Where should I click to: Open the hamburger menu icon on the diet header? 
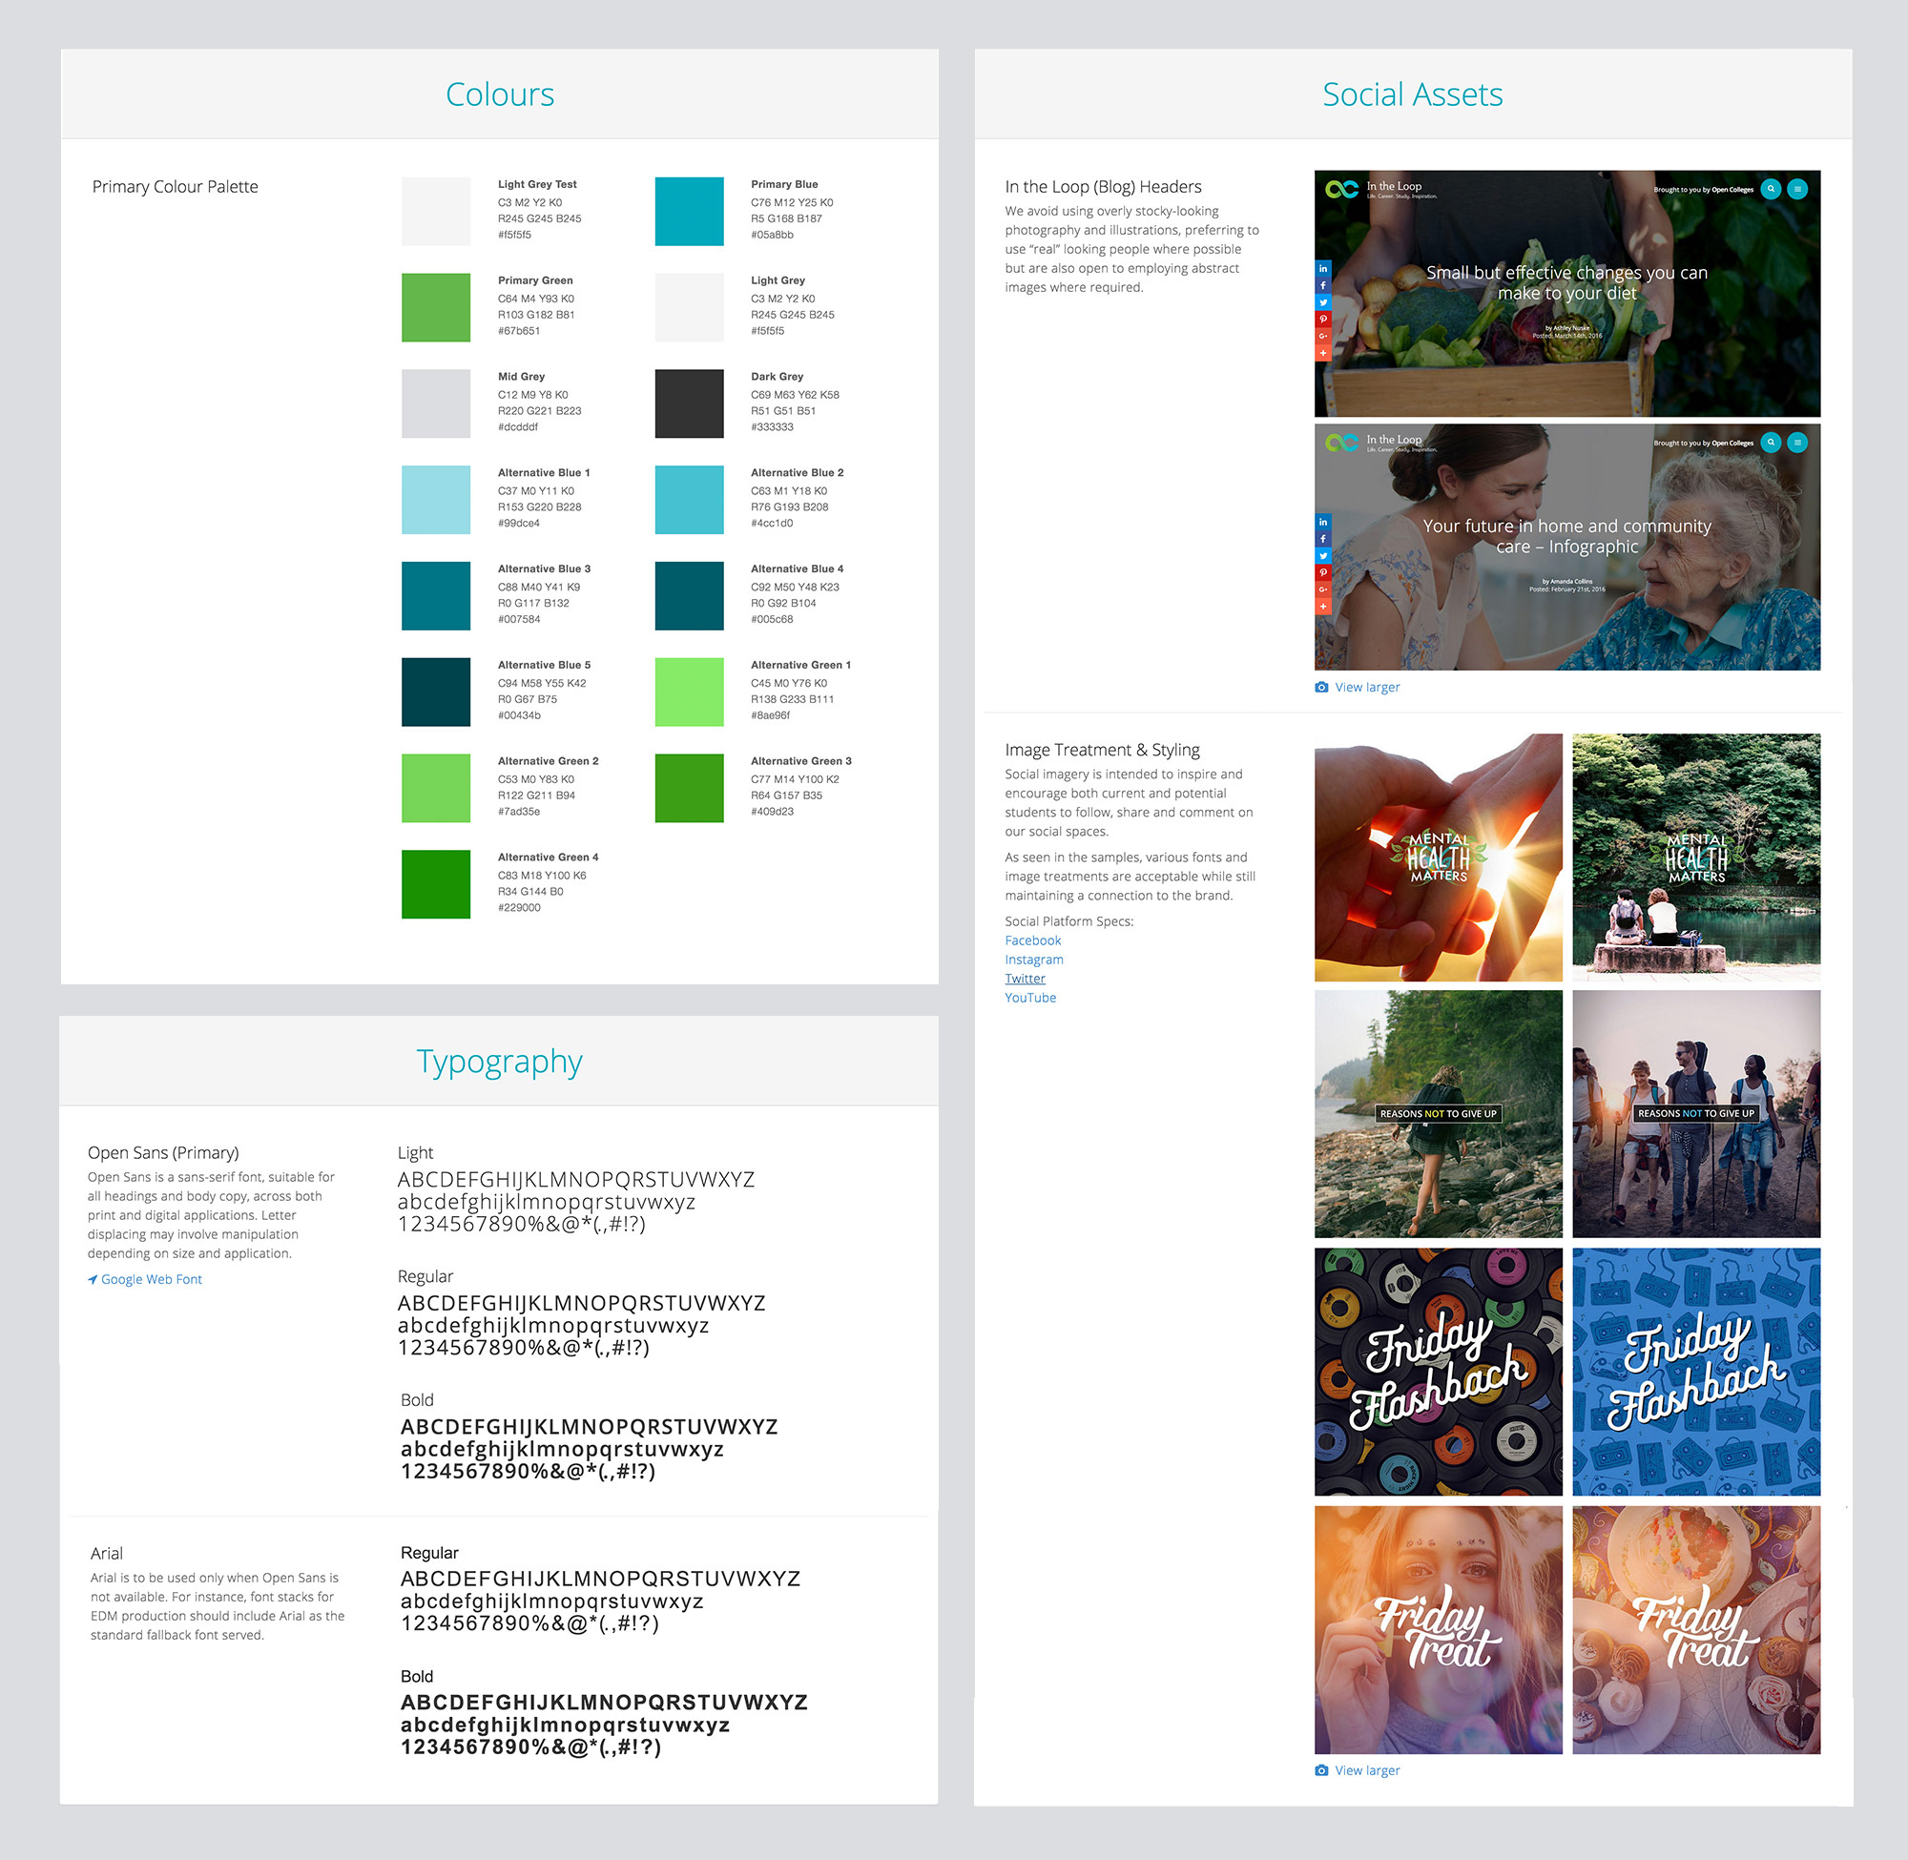point(1796,190)
